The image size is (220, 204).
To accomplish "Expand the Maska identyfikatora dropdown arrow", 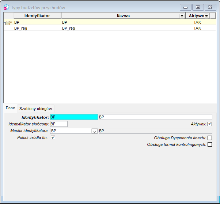I will [94, 131].
